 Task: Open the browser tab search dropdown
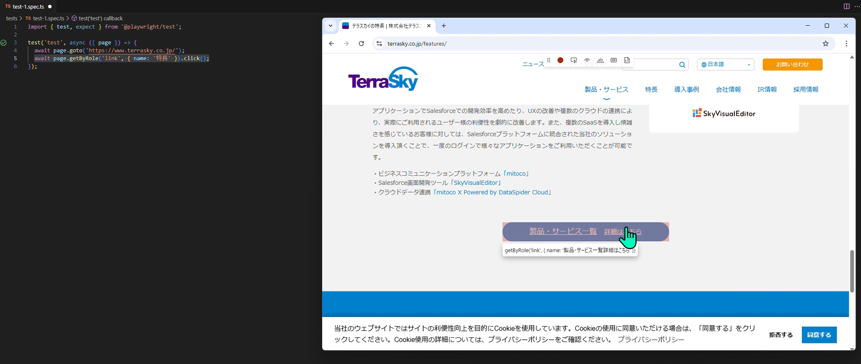(330, 26)
